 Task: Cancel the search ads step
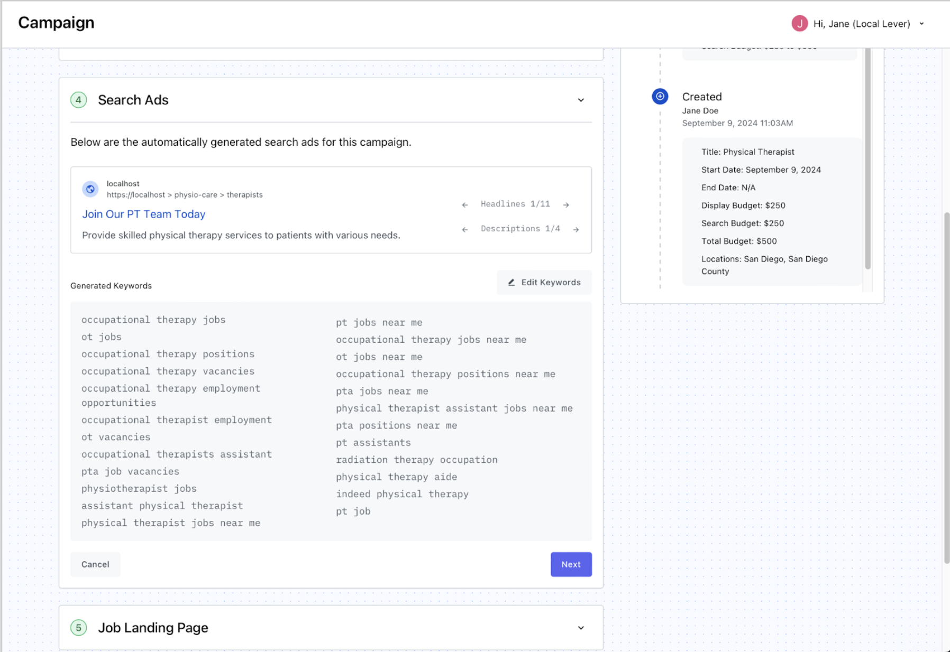(95, 564)
